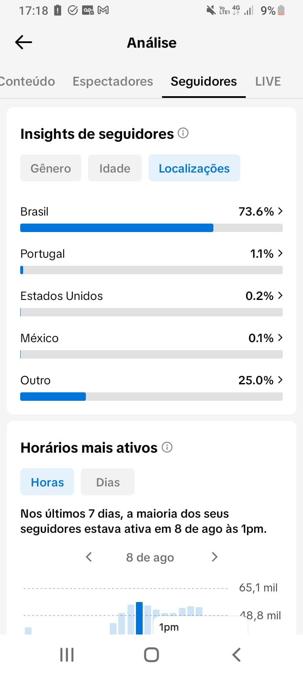Select the Idade filter chip
The width and height of the screenshot is (303, 675).
pyautogui.click(x=115, y=168)
